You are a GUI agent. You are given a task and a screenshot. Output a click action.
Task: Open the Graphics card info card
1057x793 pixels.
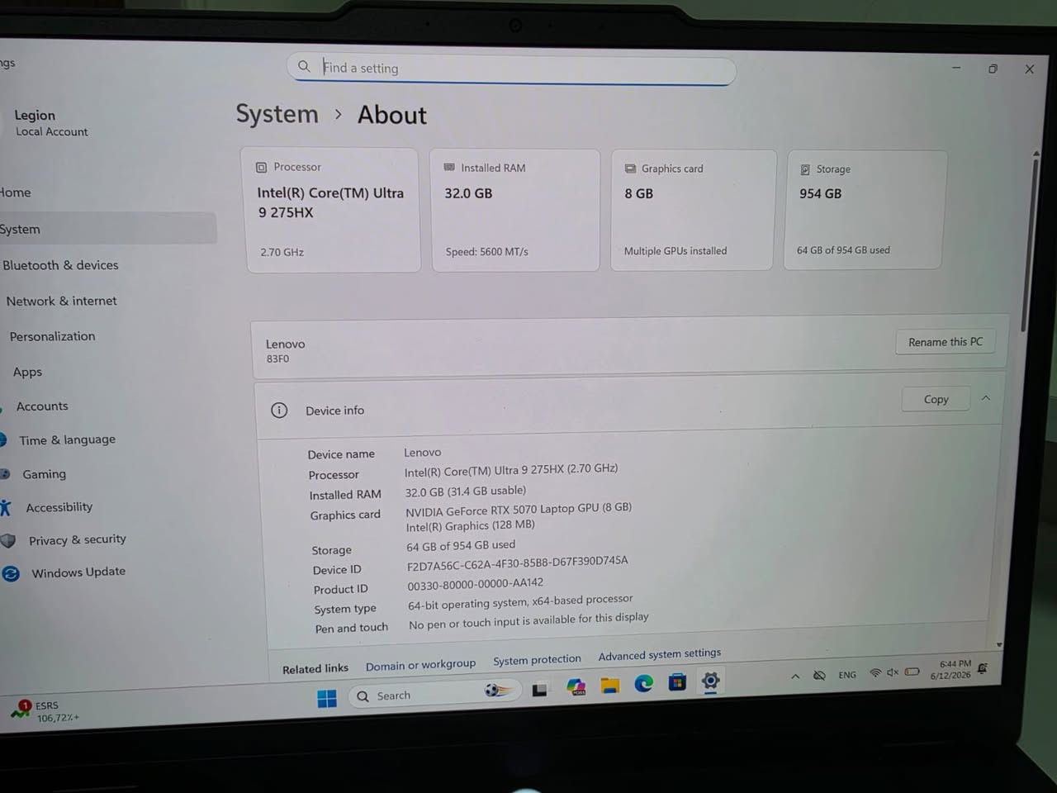693,210
